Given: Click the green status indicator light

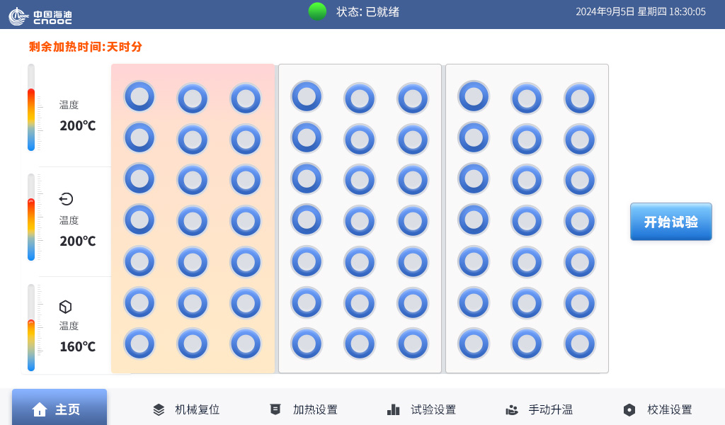Looking at the screenshot, I should coord(317,11).
